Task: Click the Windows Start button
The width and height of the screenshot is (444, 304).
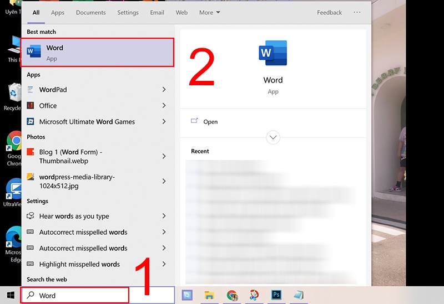Action: [11, 295]
